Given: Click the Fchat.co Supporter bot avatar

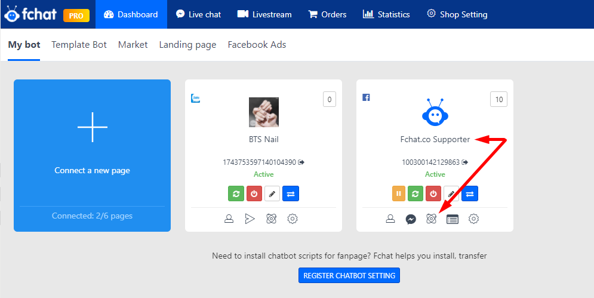Looking at the screenshot, I should (x=435, y=112).
